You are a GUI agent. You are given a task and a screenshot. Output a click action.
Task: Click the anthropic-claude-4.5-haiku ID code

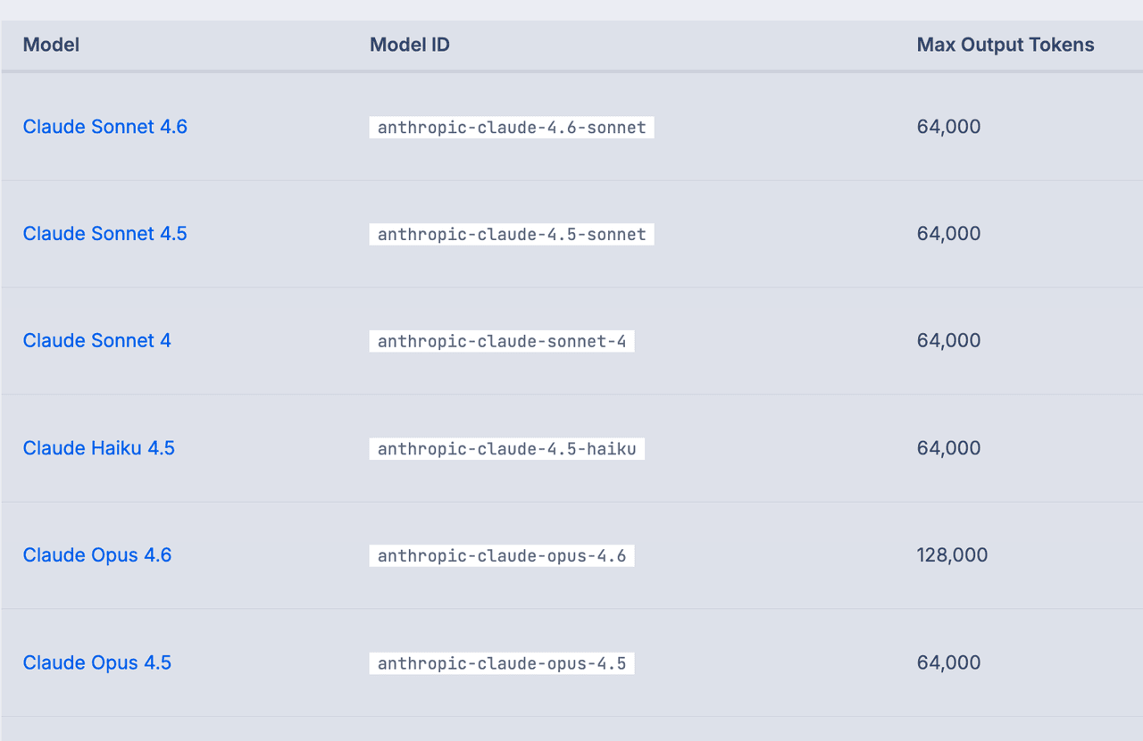(507, 449)
